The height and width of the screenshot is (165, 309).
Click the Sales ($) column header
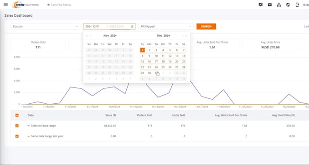110,115
